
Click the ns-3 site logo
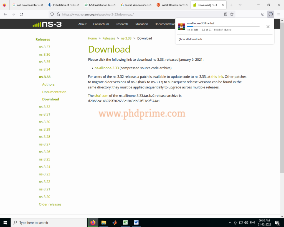(x=47, y=24)
